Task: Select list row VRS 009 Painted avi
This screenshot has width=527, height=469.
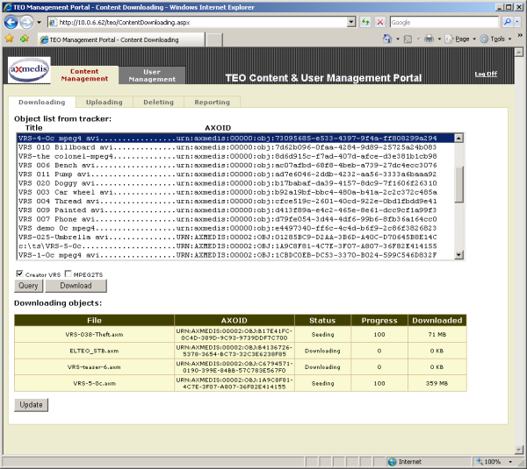Action: click(235, 210)
